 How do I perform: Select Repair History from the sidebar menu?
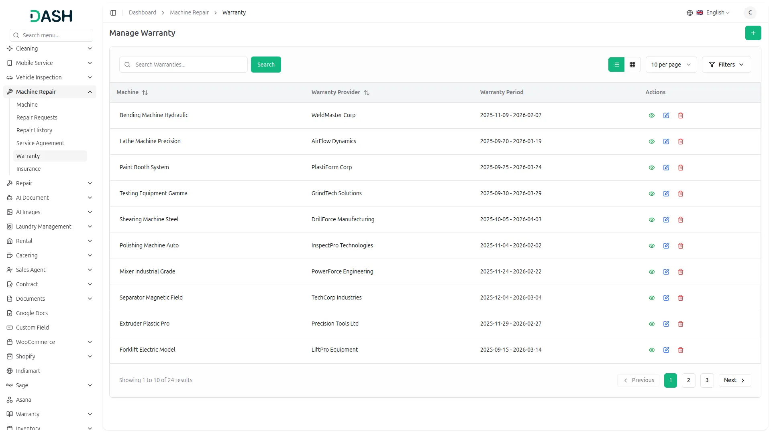pos(34,130)
